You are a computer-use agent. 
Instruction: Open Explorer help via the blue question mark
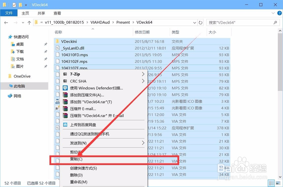(x=280, y=13)
